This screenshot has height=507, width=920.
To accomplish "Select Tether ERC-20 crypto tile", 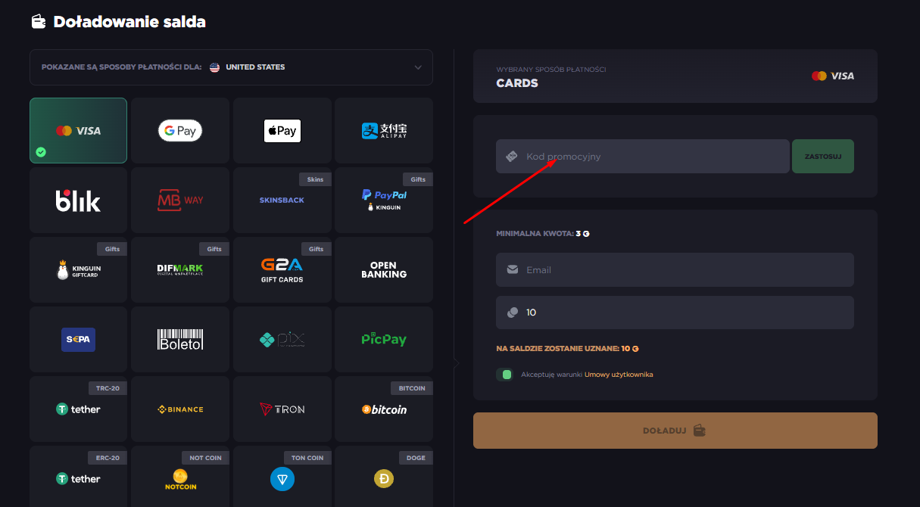I will pyautogui.click(x=78, y=477).
